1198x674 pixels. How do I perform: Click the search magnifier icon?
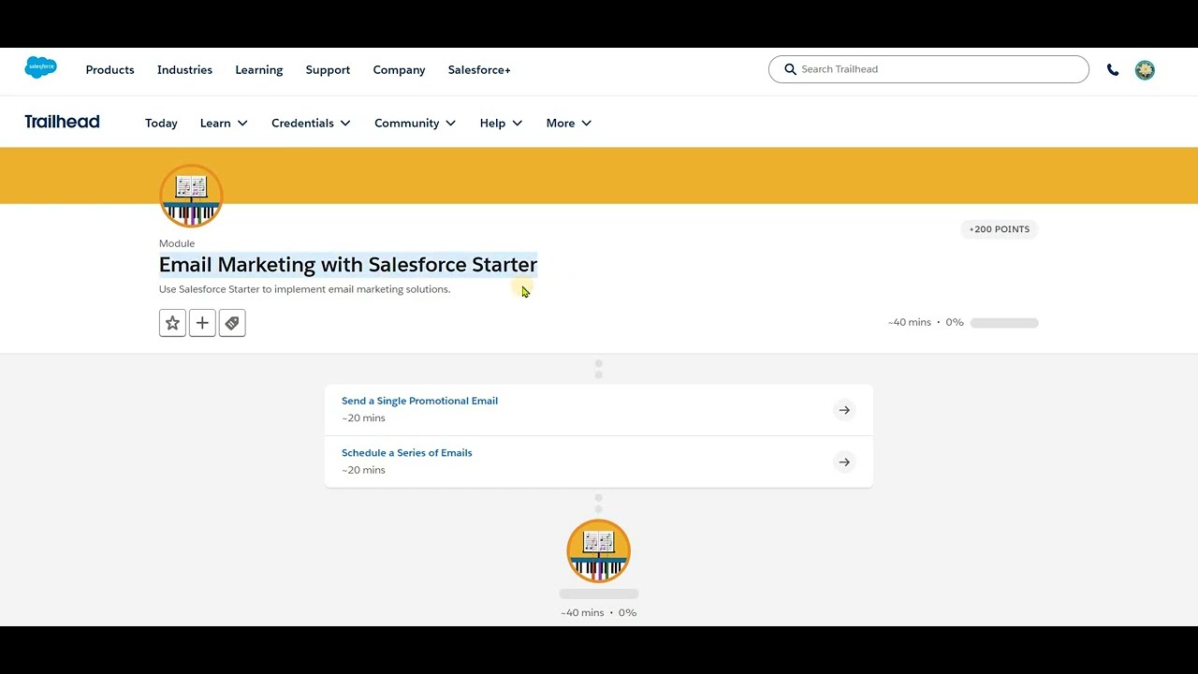[x=790, y=69]
